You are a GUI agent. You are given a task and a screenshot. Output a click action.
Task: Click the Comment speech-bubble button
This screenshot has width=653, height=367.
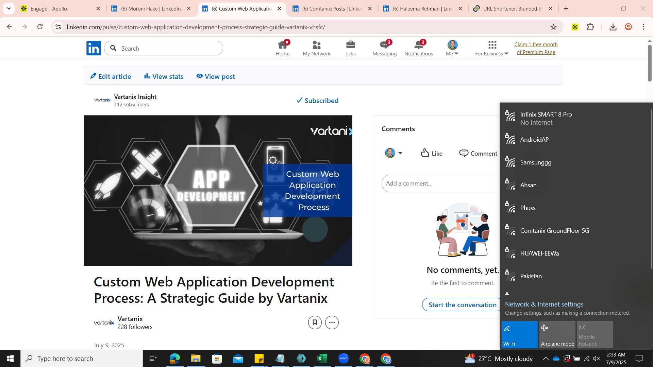coord(478,153)
